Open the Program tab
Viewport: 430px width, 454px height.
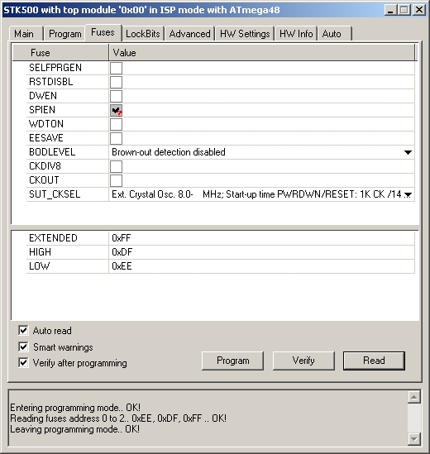[x=64, y=34]
